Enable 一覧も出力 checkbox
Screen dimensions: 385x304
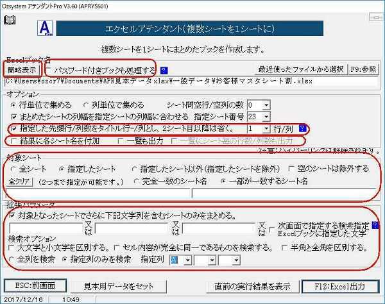click(x=121, y=141)
